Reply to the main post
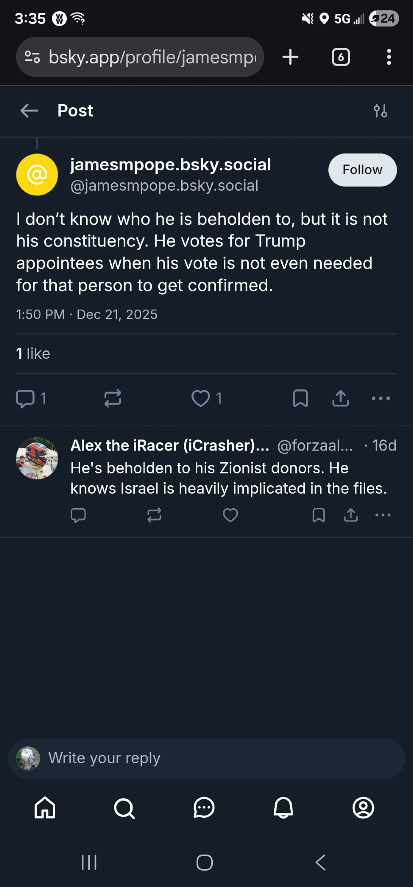Image resolution: width=413 pixels, height=887 pixels. (x=25, y=398)
